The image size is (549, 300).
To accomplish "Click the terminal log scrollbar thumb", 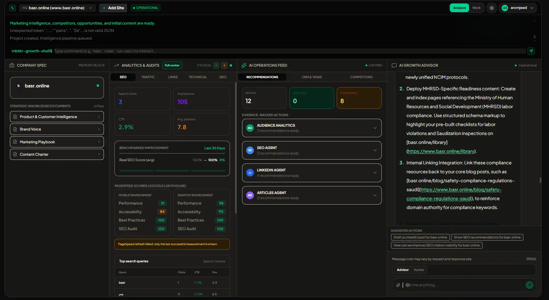I will click(534, 38).
